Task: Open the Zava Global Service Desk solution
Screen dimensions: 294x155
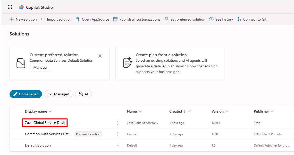Action: click(45, 123)
